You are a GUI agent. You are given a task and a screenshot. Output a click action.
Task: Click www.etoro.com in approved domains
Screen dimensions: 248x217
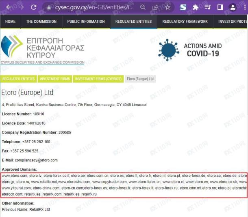pos(15,176)
